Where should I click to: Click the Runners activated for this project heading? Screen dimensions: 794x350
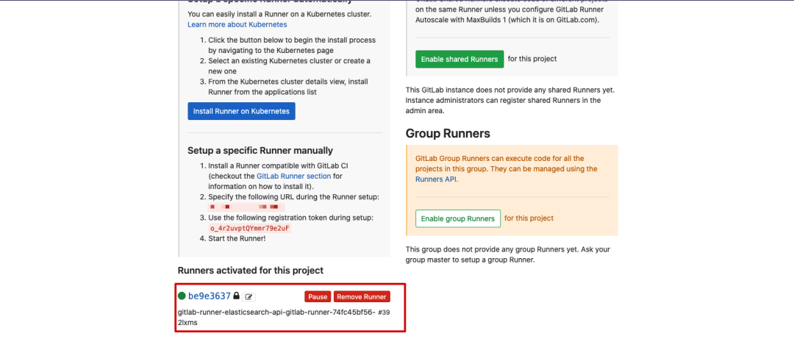tap(251, 271)
